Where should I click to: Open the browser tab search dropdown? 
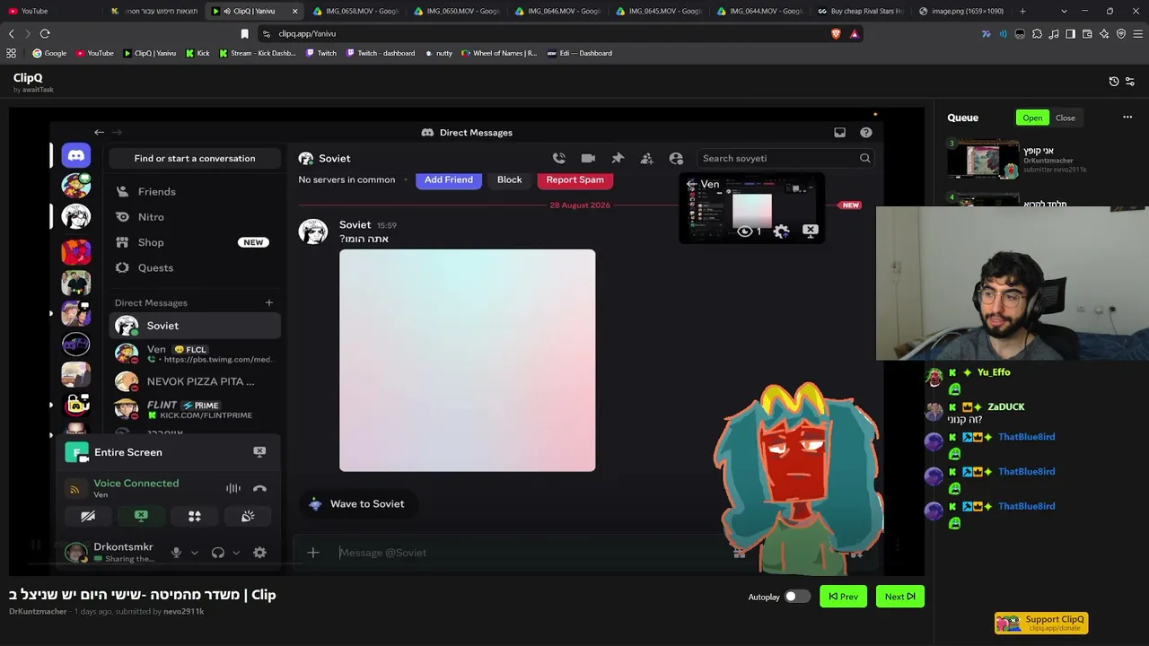click(x=1064, y=11)
